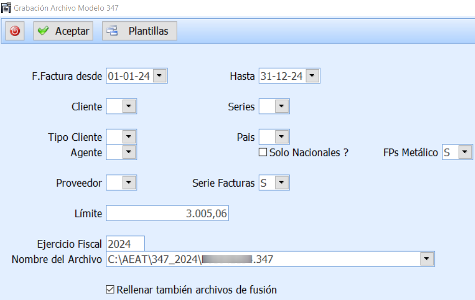Expand the Serie Facturas dropdown
Viewport: 475px width, 300px height.
pyautogui.click(x=282, y=183)
